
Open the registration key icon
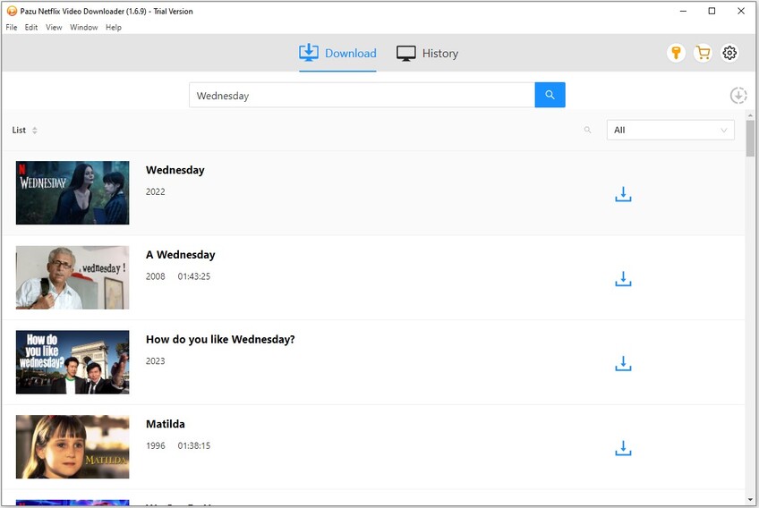click(x=676, y=53)
